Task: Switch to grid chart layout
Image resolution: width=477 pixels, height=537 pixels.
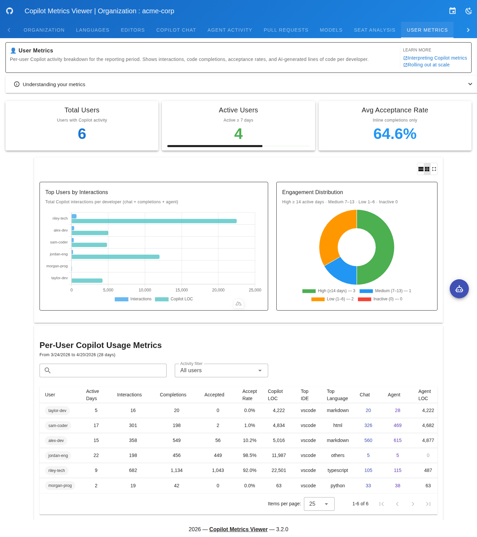Action: (x=427, y=169)
